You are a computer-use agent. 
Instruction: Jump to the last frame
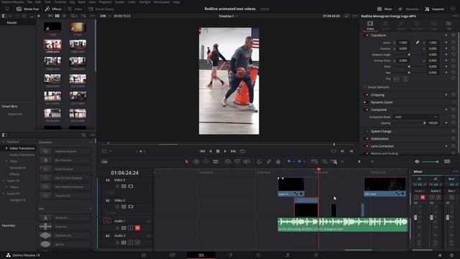[x=233, y=151]
